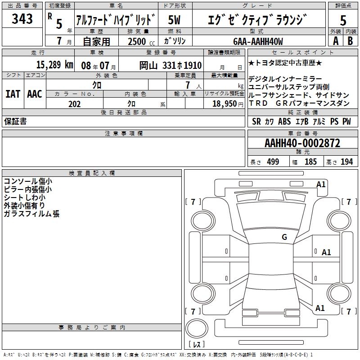Select the lot number 343
This screenshot has width=360, height=360.
click(x=22, y=19)
